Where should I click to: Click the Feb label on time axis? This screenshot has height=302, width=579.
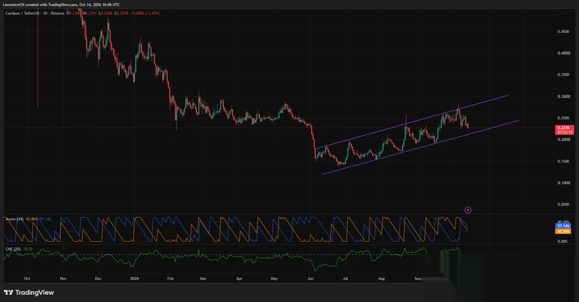170,279
